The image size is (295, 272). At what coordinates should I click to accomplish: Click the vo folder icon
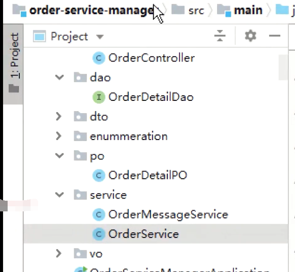coord(80,253)
